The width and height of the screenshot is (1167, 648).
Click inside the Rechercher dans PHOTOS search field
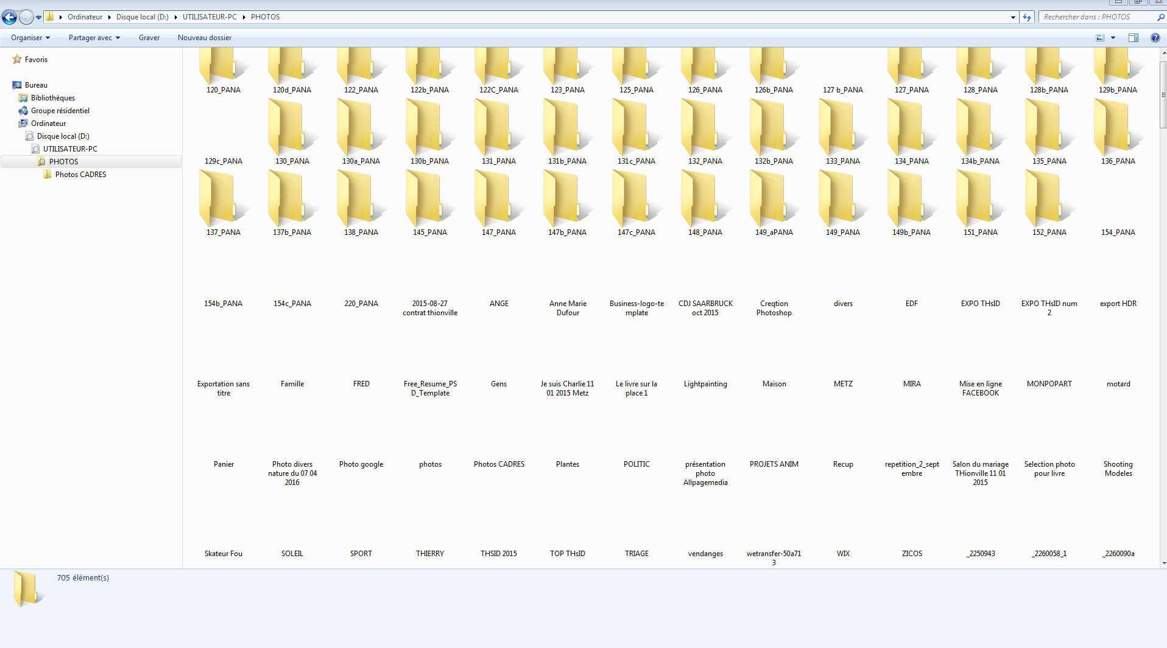click(x=1090, y=17)
